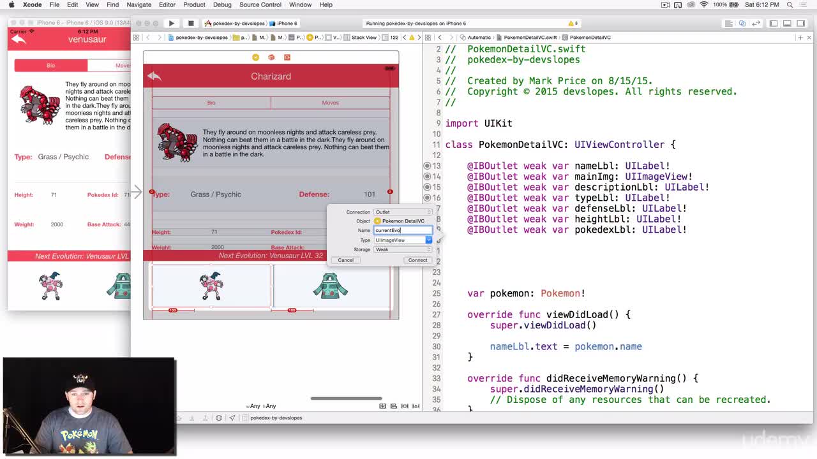Open related items menu in assistant jump bar
Screen dimensions: 817x459
pyautogui.click(x=428, y=38)
